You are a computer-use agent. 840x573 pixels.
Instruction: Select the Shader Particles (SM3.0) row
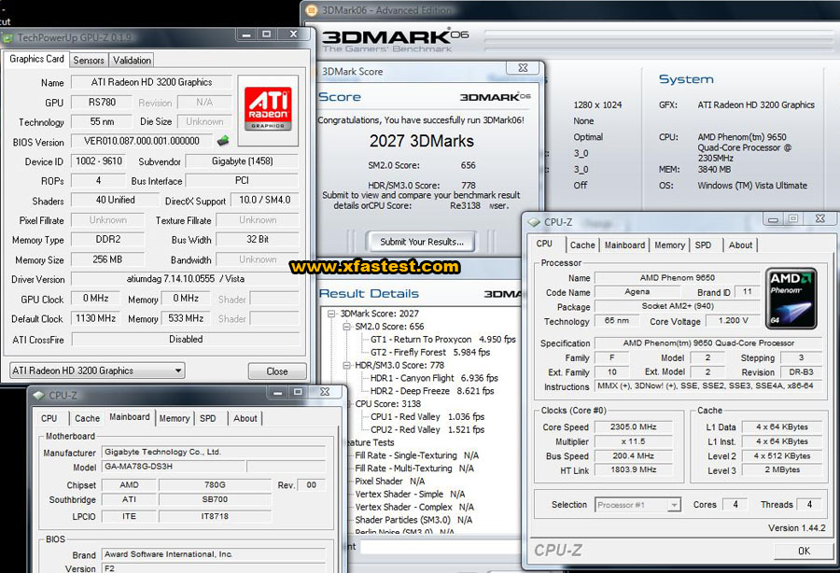(413, 520)
